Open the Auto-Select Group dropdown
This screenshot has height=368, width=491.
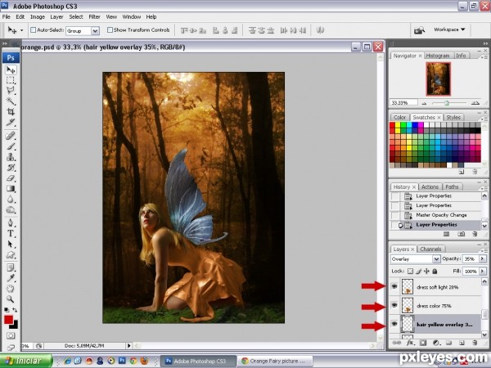coord(95,31)
